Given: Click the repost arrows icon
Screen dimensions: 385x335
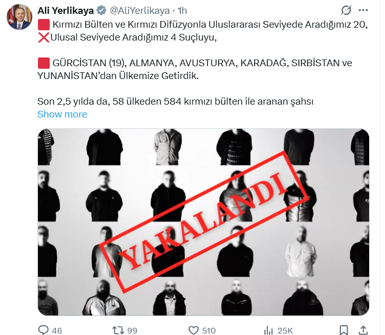Looking at the screenshot, I should 118,330.
